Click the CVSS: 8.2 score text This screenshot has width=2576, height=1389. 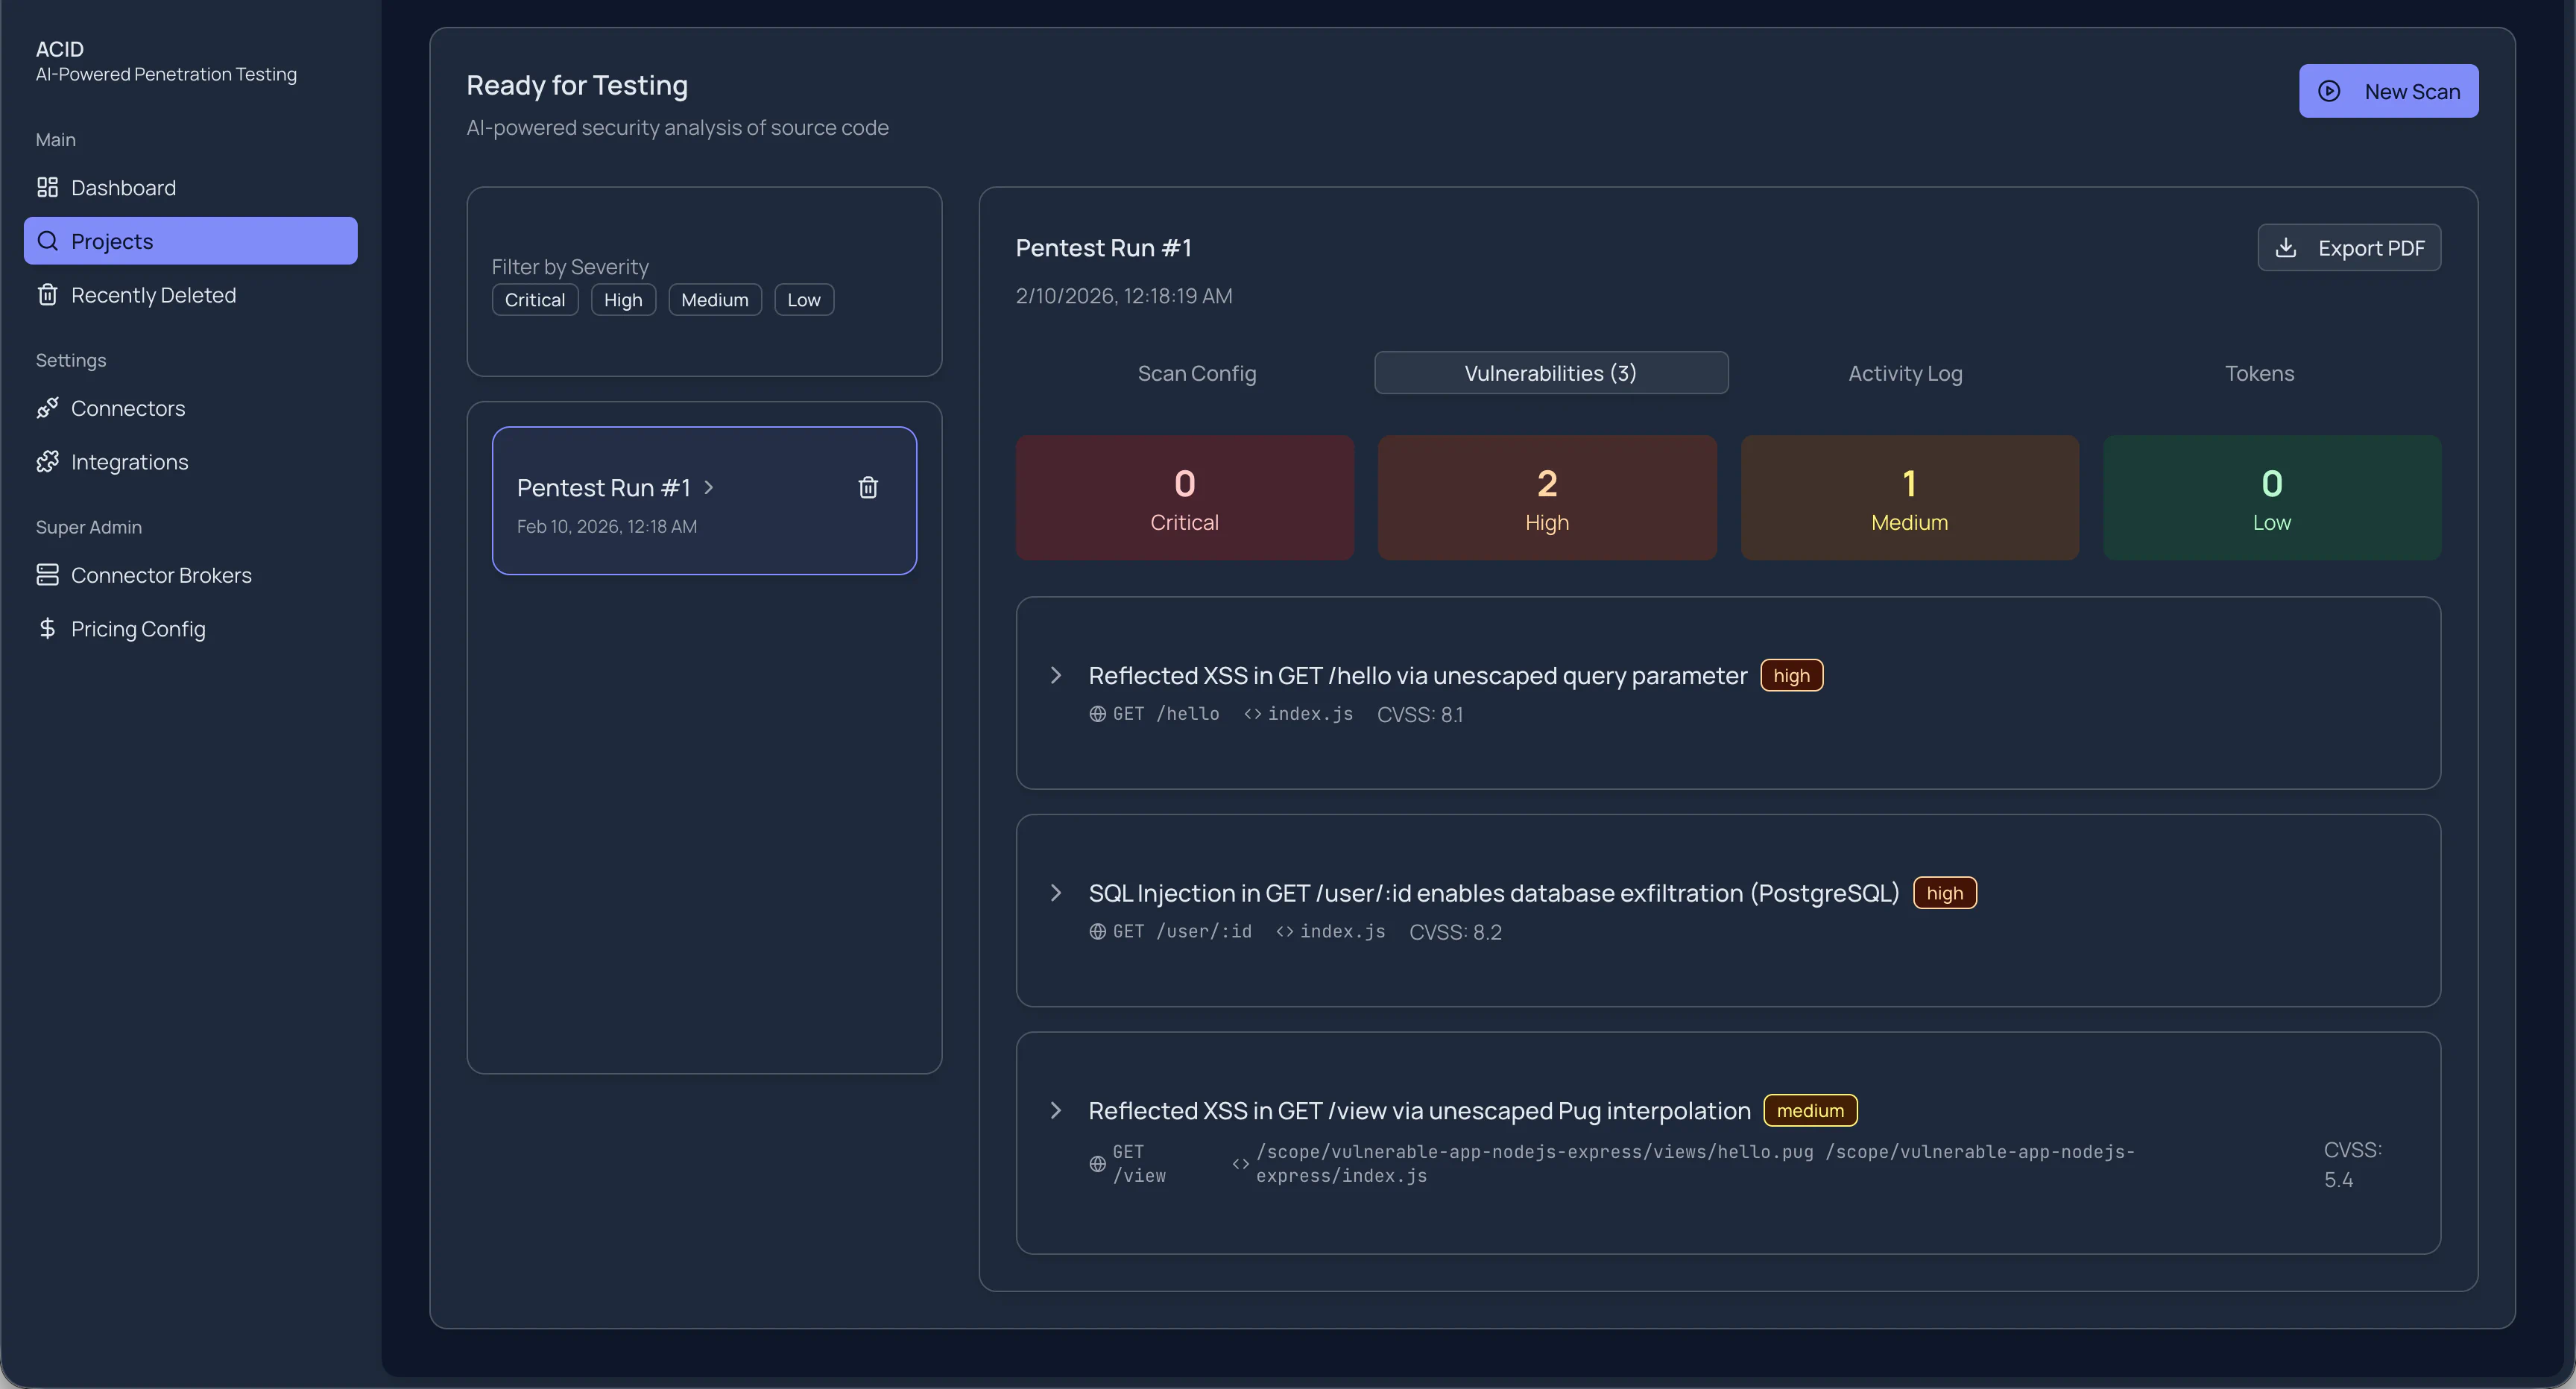pyautogui.click(x=1455, y=932)
